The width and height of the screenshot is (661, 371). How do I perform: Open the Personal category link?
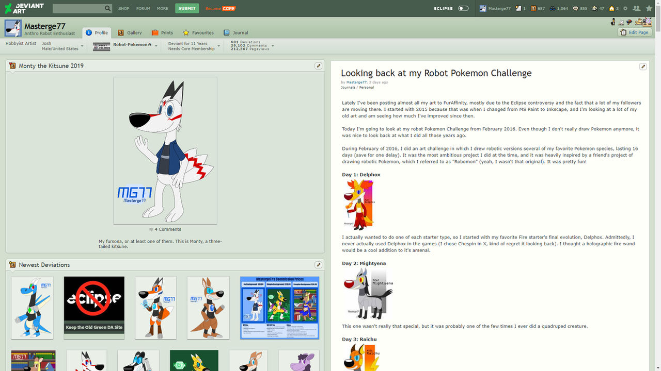pyautogui.click(x=367, y=88)
